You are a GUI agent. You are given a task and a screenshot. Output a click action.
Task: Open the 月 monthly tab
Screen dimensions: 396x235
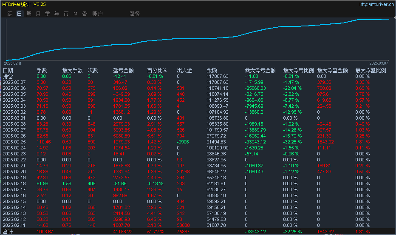click(38, 14)
